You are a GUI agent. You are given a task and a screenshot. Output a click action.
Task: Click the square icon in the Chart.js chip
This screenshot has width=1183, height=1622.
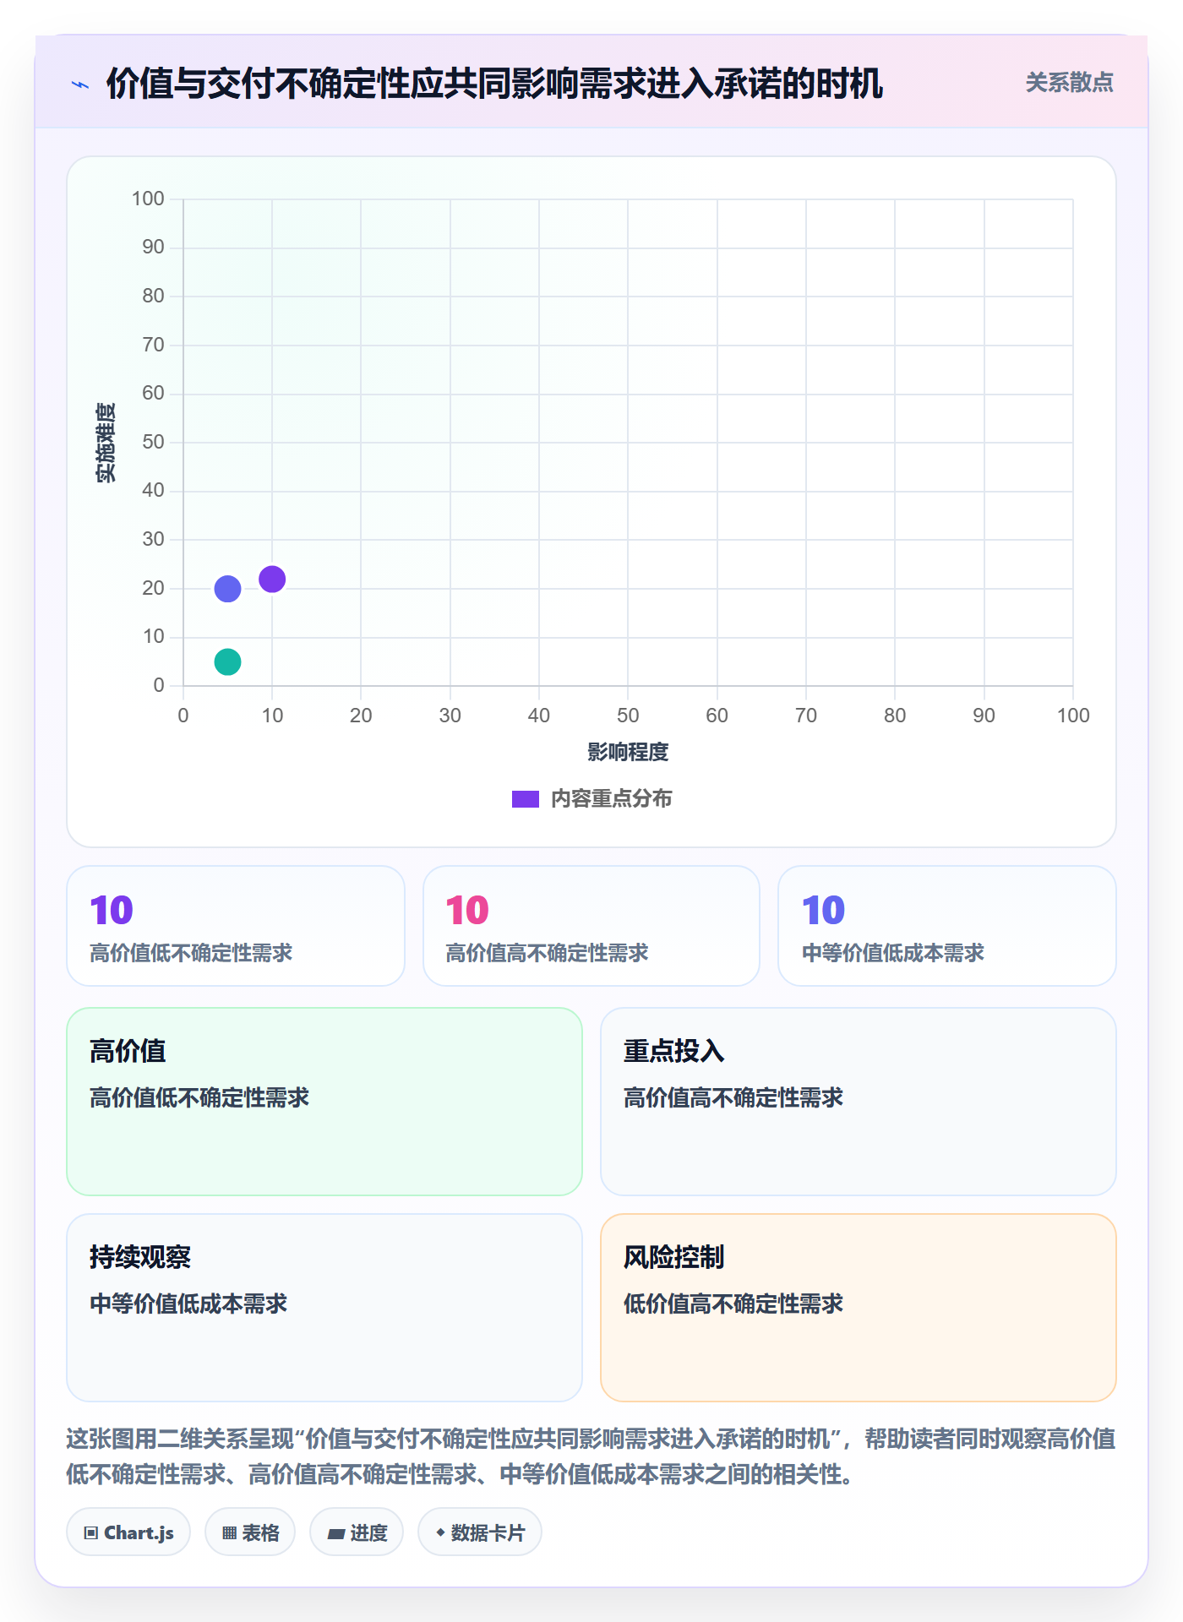(x=91, y=1533)
